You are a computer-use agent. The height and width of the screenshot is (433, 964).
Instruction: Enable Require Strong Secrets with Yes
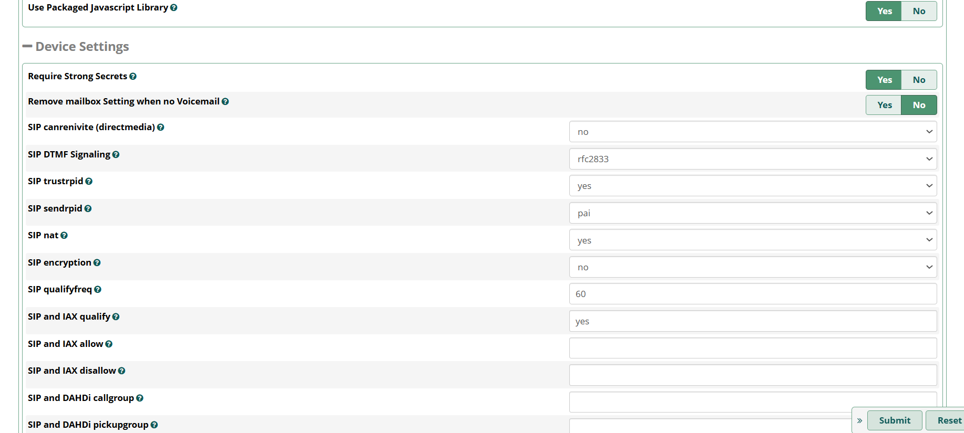(x=884, y=80)
